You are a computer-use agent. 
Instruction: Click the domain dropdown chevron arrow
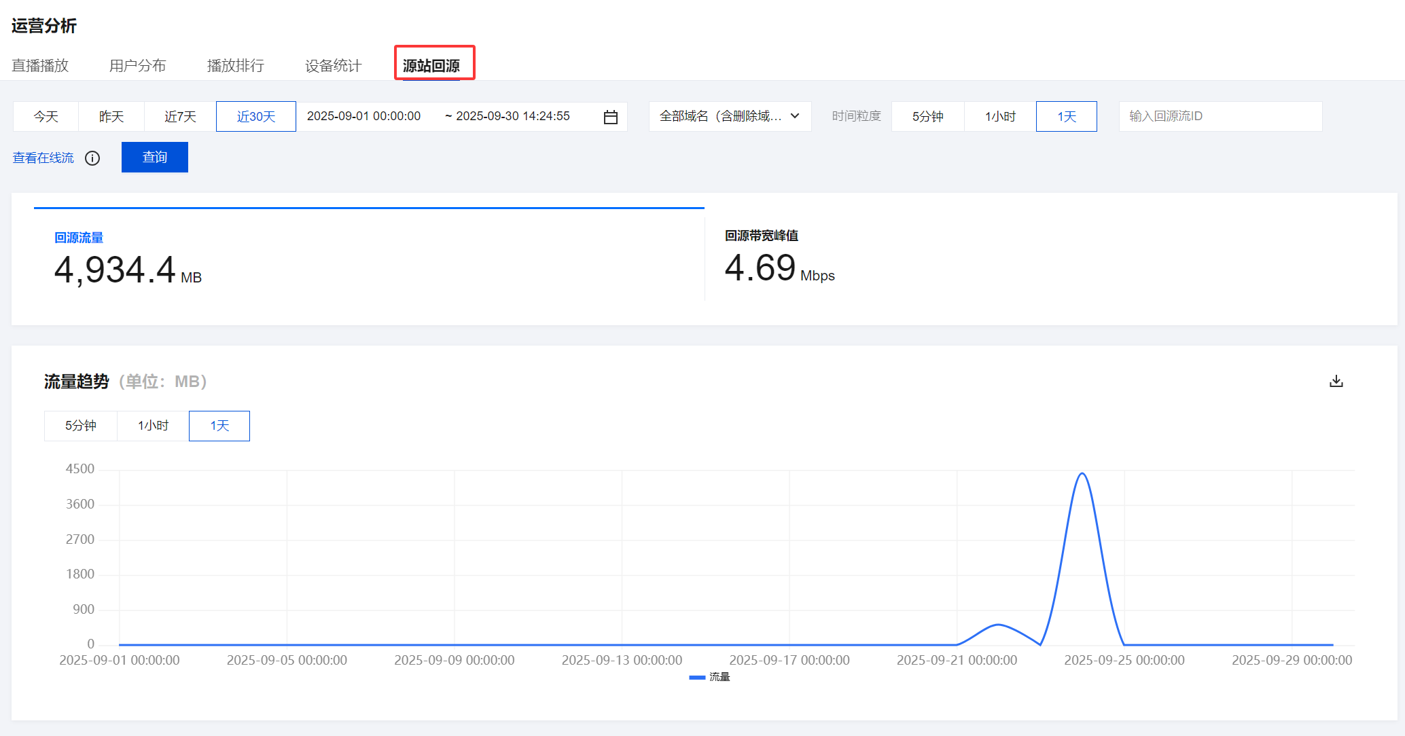pos(795,116)
